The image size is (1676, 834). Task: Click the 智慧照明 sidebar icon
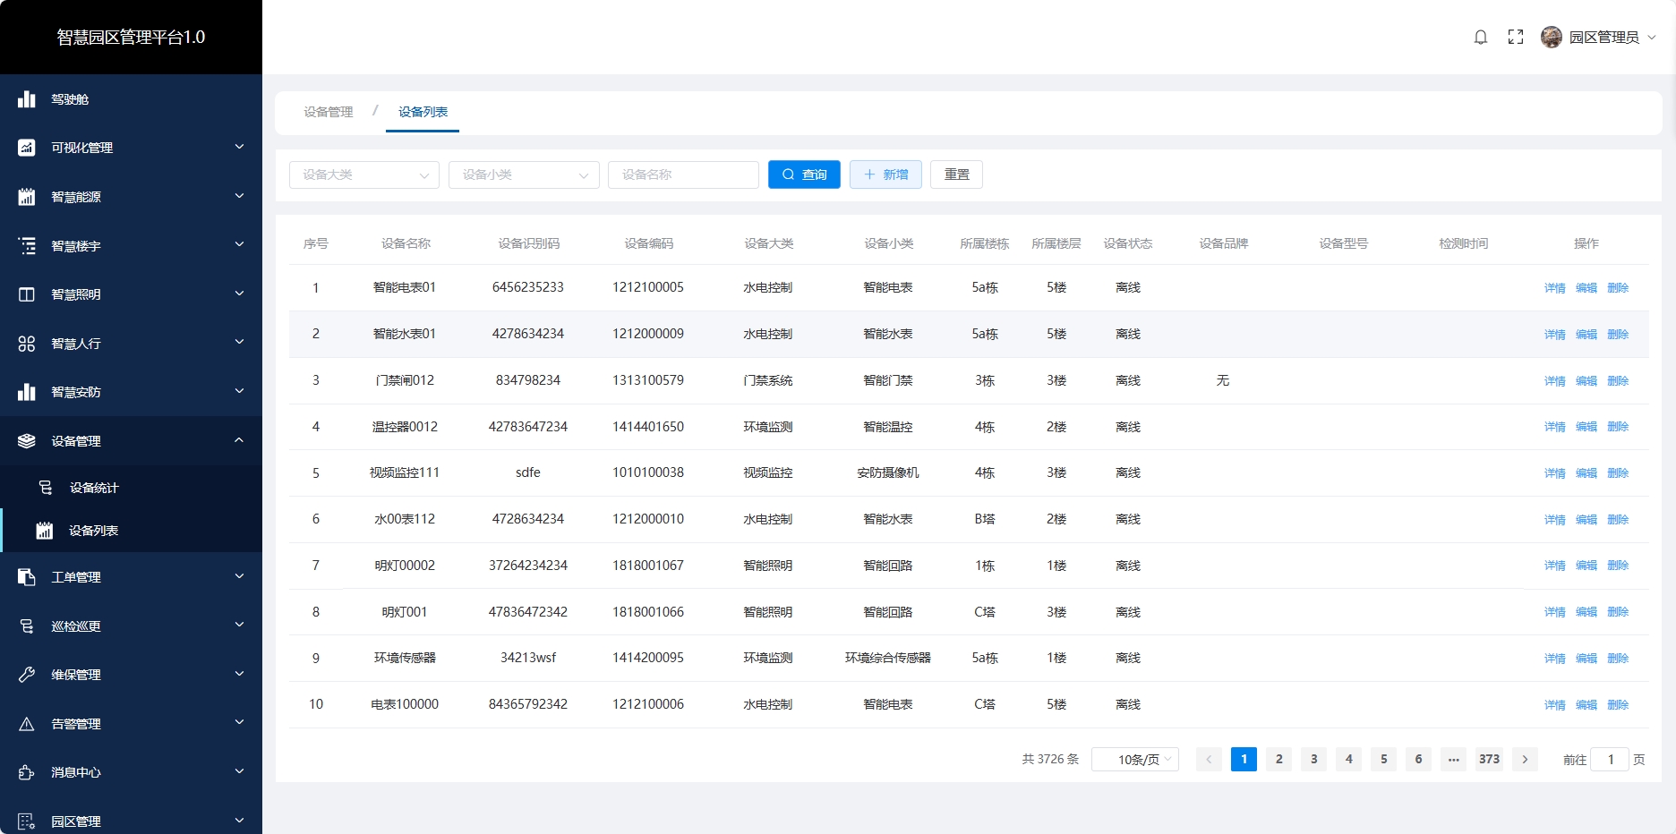click(x=27, y=294)
